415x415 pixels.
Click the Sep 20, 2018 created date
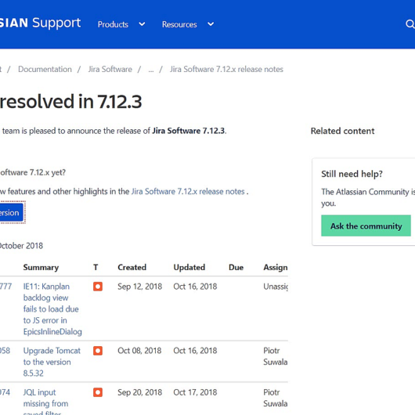pyautogui.click(x=139, y=392)
